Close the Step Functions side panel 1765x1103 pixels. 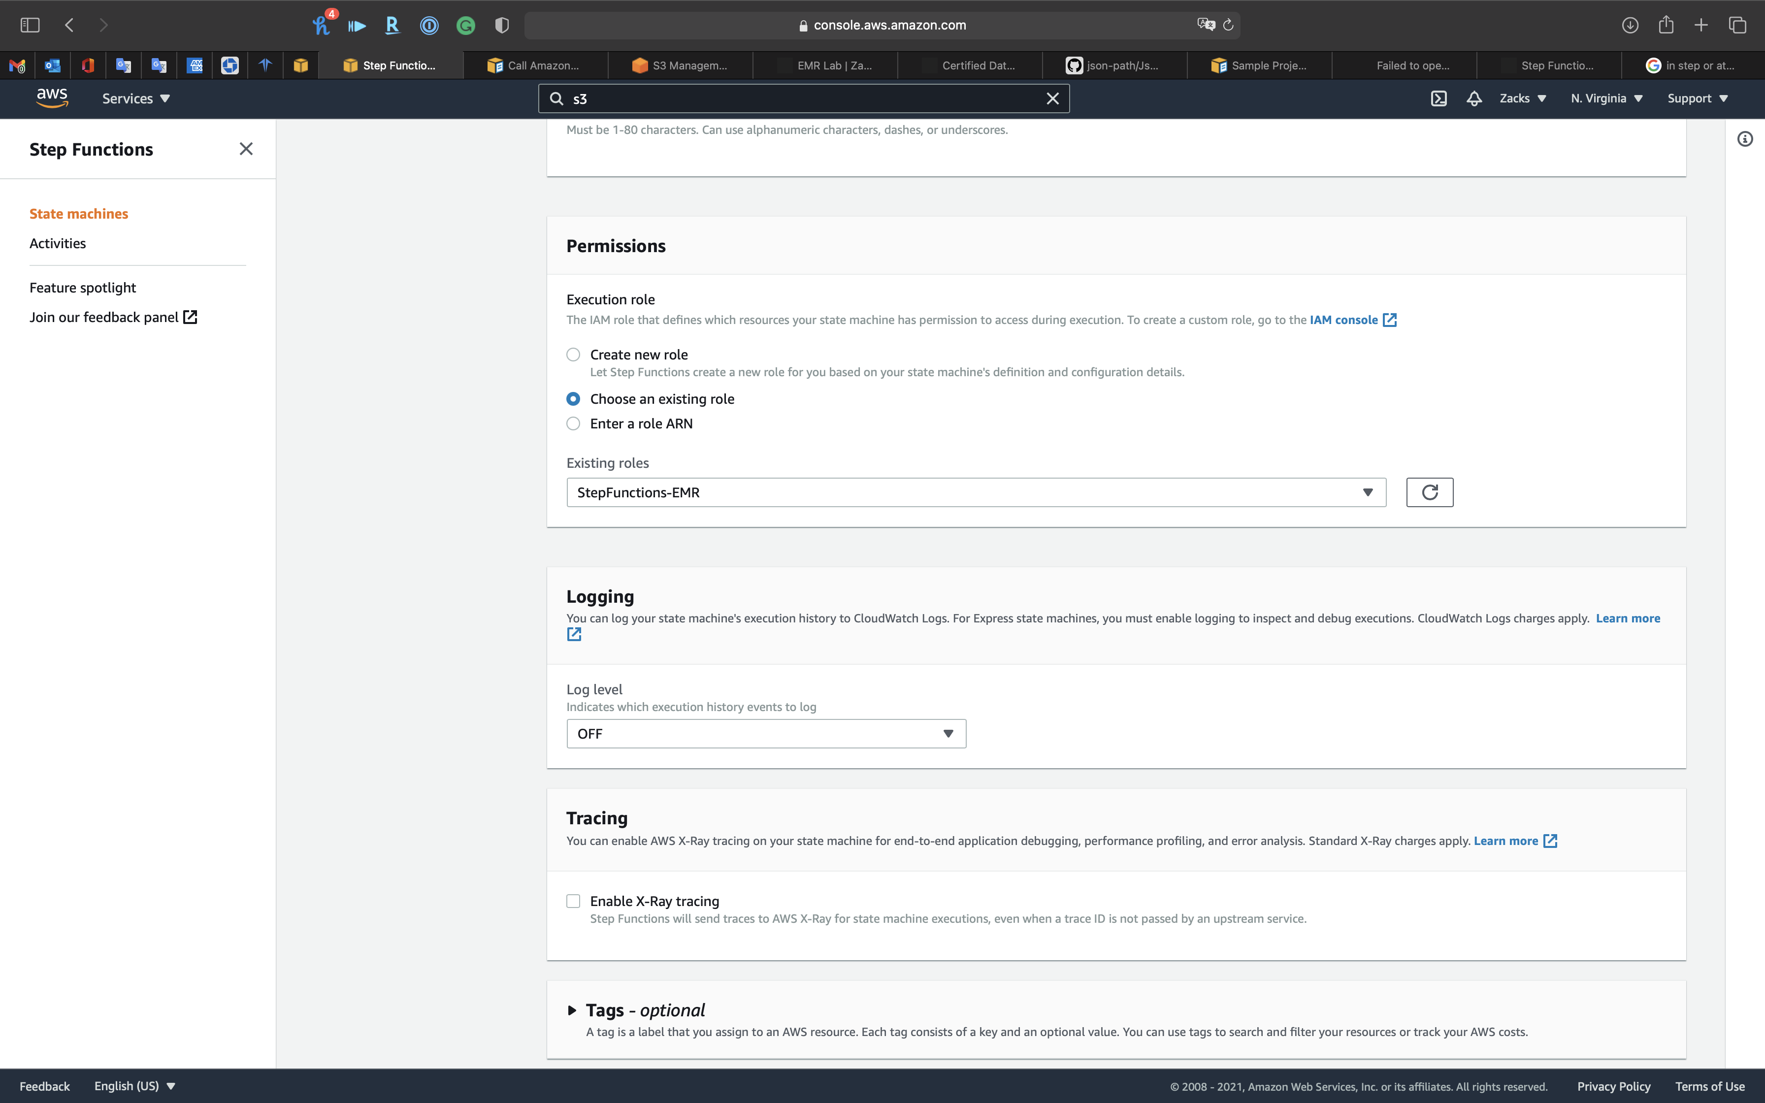click(246, 150)
